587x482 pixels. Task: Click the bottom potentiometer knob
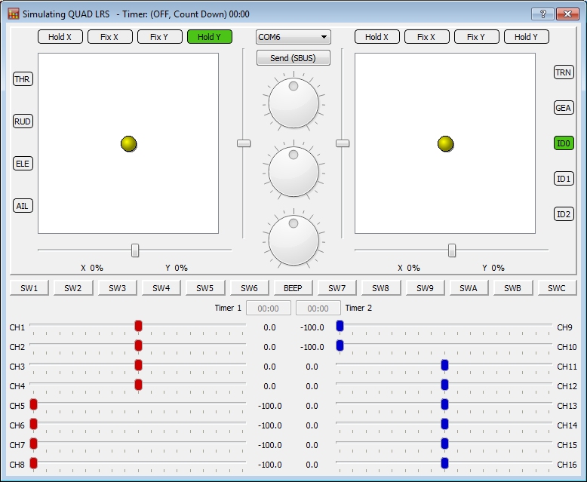tap(293, 240)
